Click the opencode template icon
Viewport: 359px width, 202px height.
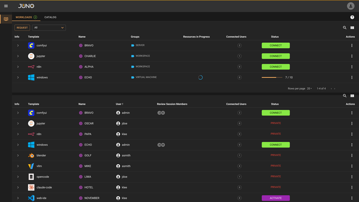pos(31,177)
